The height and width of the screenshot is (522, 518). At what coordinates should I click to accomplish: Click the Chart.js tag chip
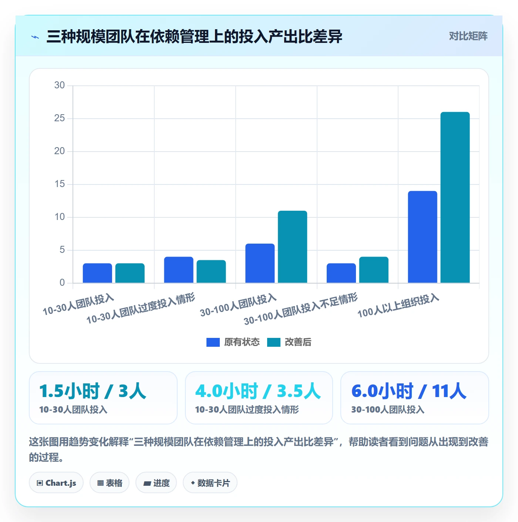(56, 483)
